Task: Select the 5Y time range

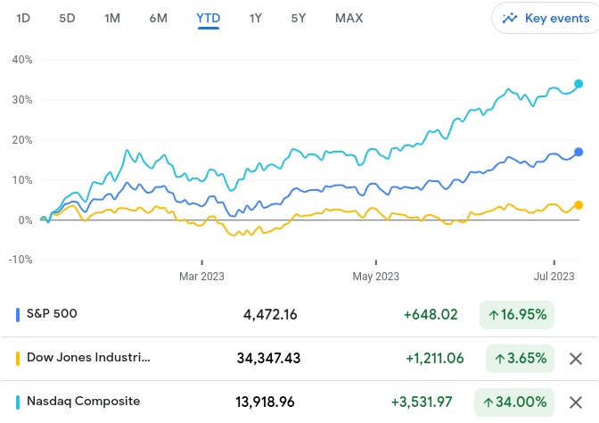Action: [x=299, y=18]
